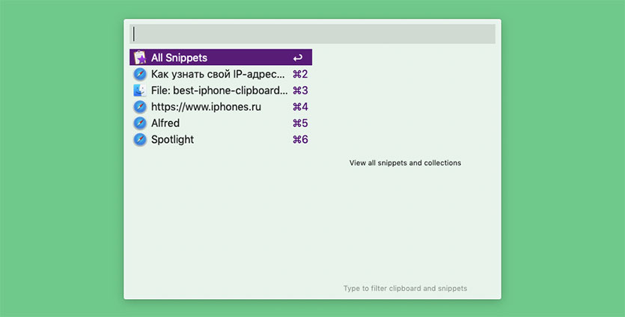This screenshot has height=317, width=625.
Task: Click the return arrow on All Snippets row
Action: pos(298,58)
